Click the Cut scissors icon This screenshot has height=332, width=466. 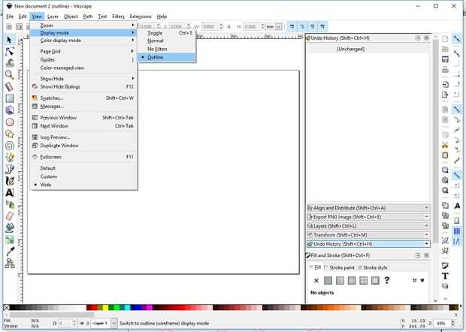click(x=445, y=145)
